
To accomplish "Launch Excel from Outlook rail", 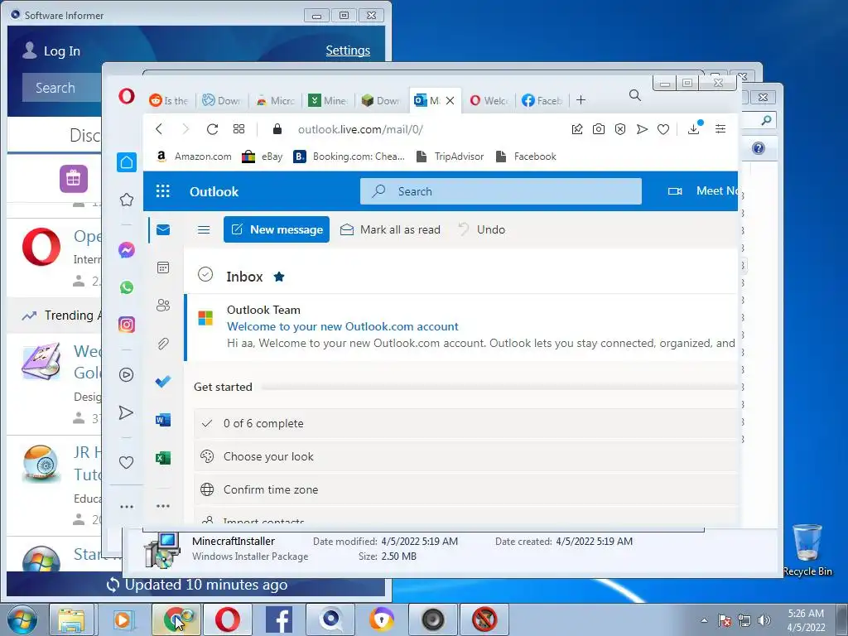I will coord(163,458).
